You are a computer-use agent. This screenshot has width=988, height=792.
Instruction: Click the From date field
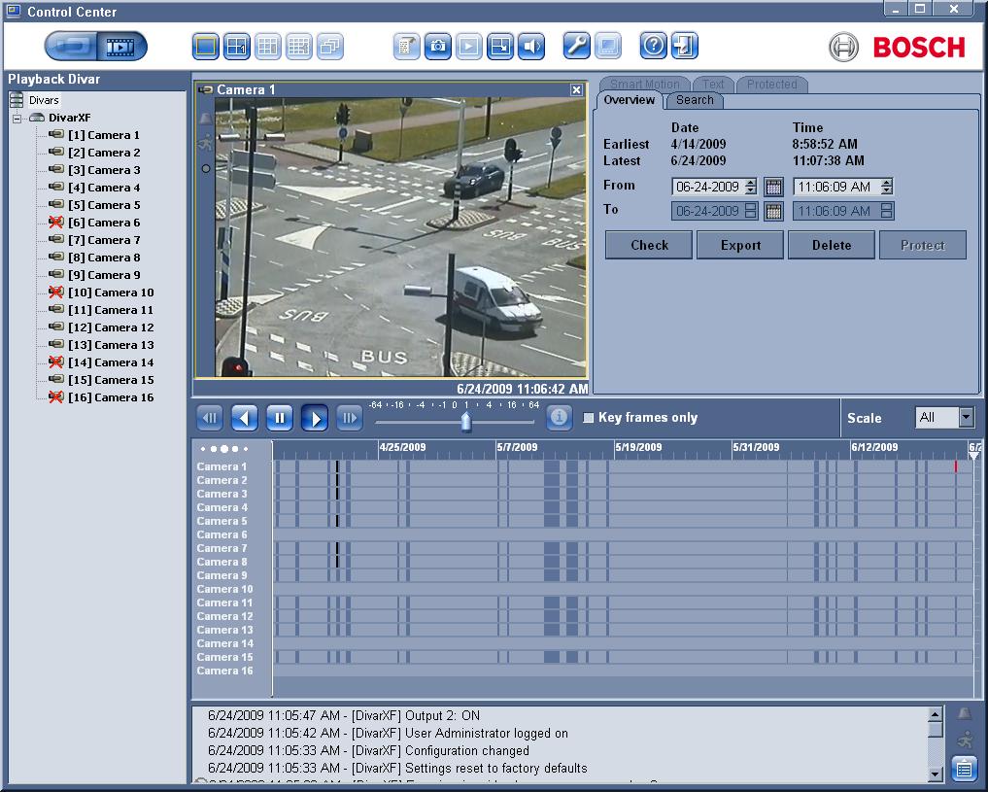(x=707, y=187)
